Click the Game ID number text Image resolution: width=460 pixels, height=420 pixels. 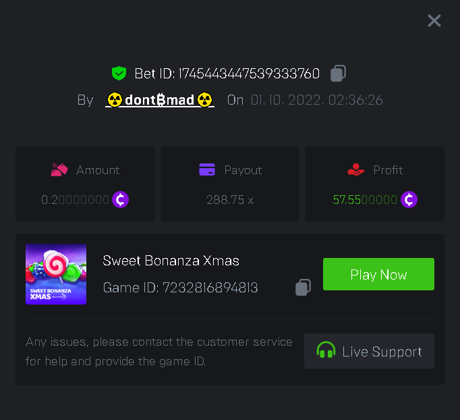[x=210, y=288]
